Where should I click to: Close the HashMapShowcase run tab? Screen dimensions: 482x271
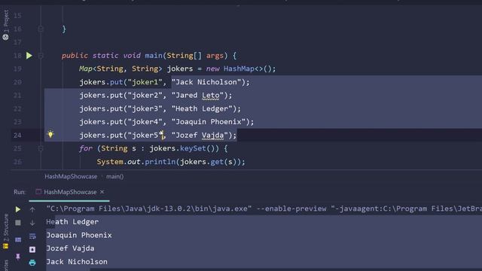coord(102,192)
